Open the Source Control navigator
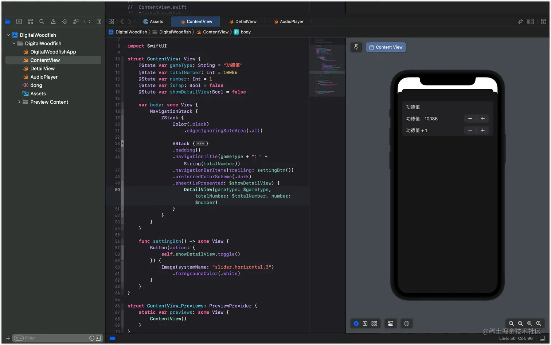This screenshot has width=551, height=345. (x=19, y=21)
